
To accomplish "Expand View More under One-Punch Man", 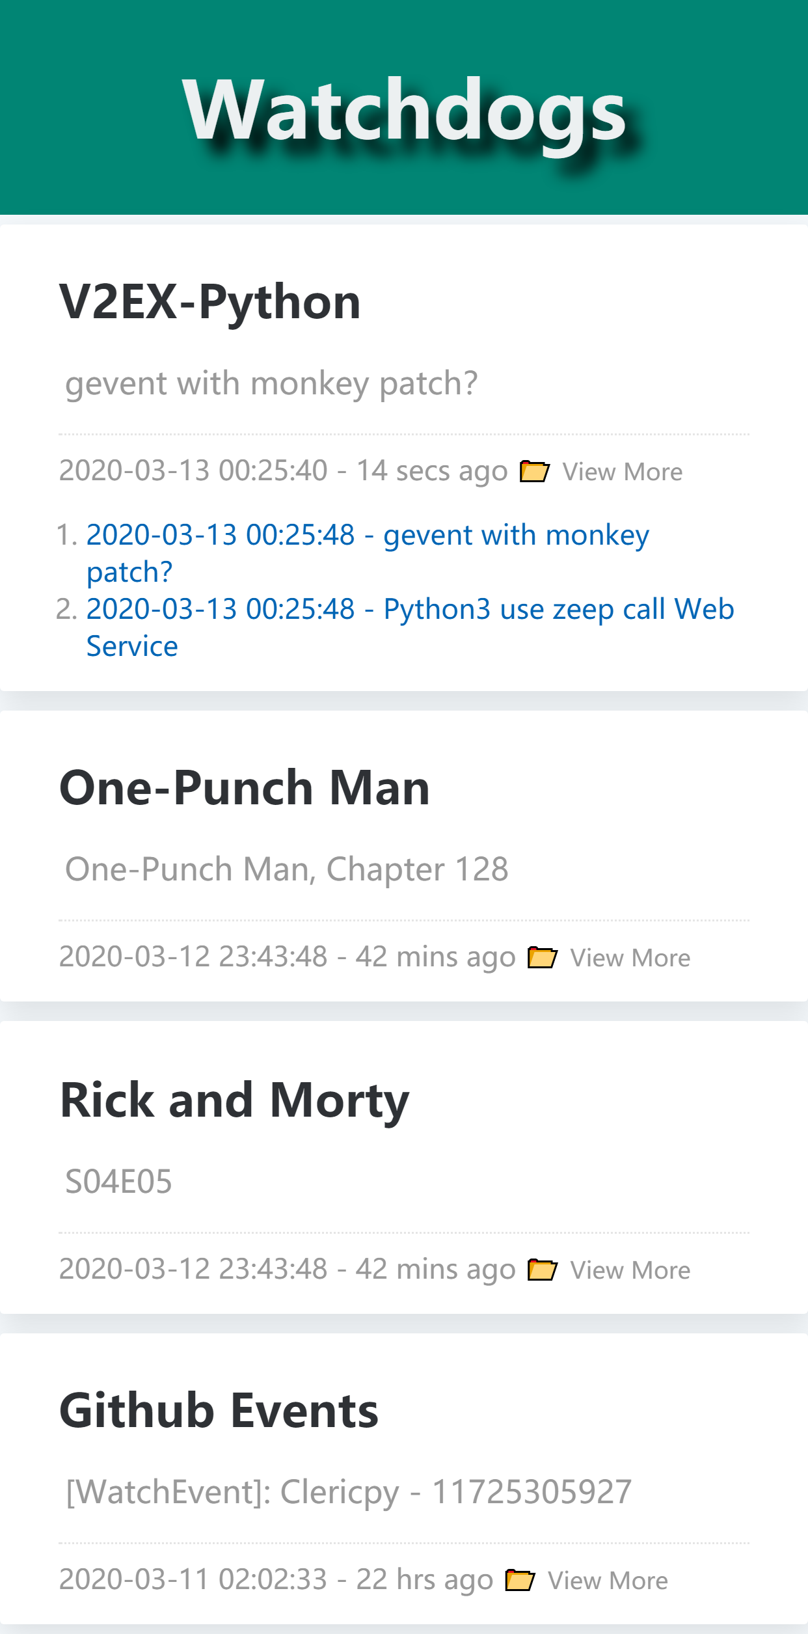I will point(630,958).
